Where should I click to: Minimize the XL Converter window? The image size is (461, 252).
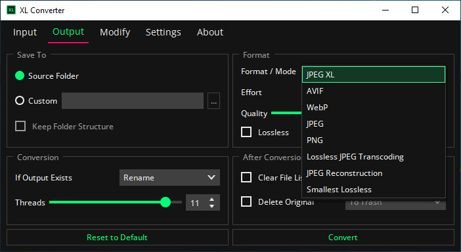[x=385, y=10]
